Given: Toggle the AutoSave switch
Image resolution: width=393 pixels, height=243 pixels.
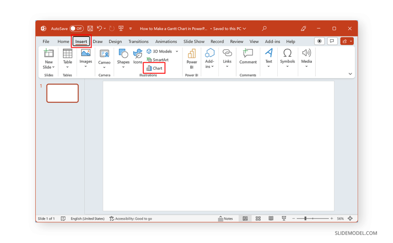Looking at the screenshot, I should coord(76,28).
